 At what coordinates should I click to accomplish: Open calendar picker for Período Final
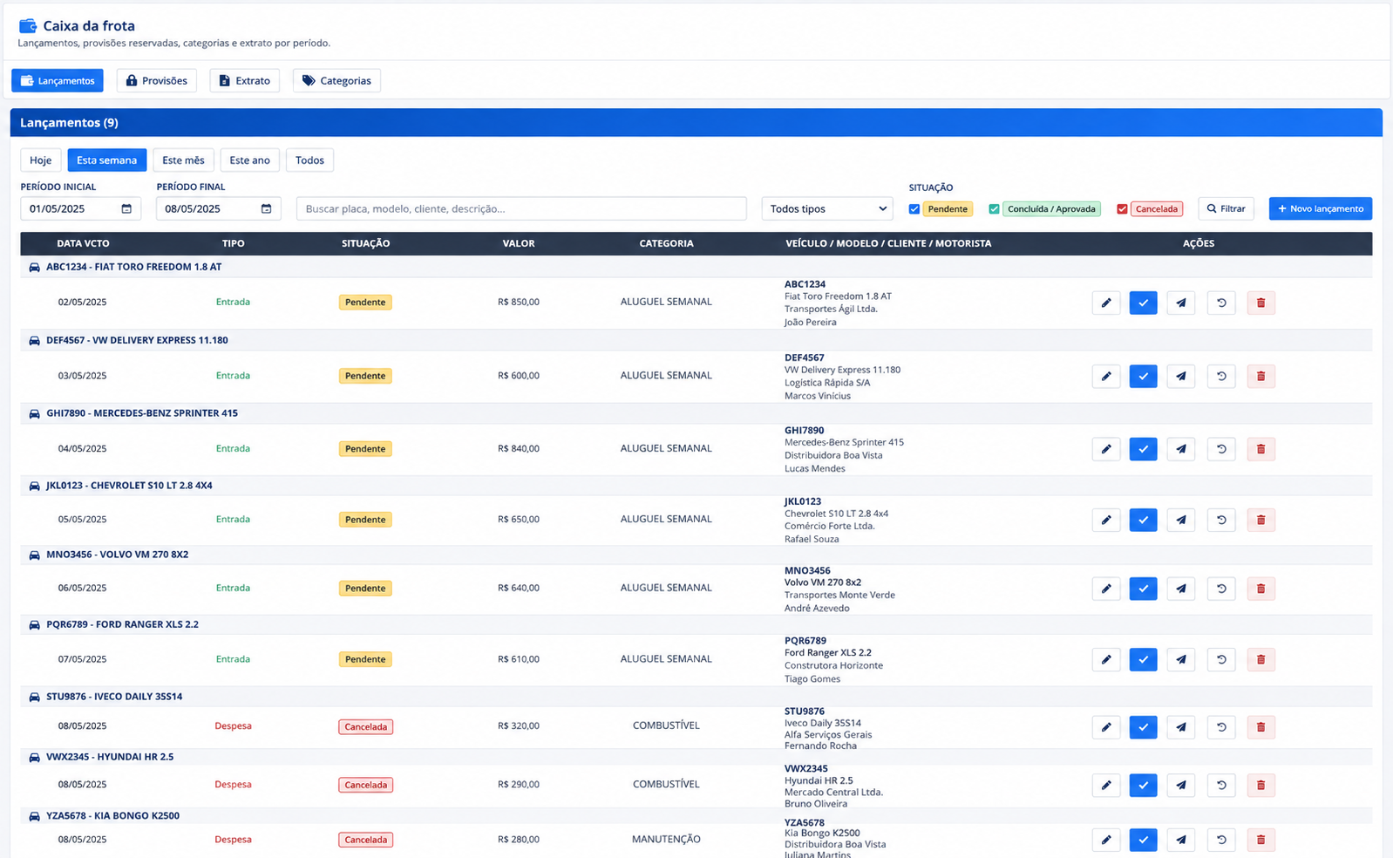tap(266, 209)
